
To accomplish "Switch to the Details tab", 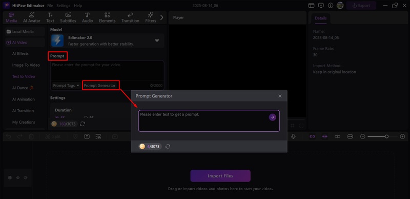I will [x=321, y=18].
